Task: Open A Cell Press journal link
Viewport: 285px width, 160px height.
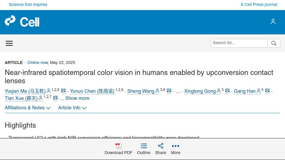Action: click(x=259, y=4)
